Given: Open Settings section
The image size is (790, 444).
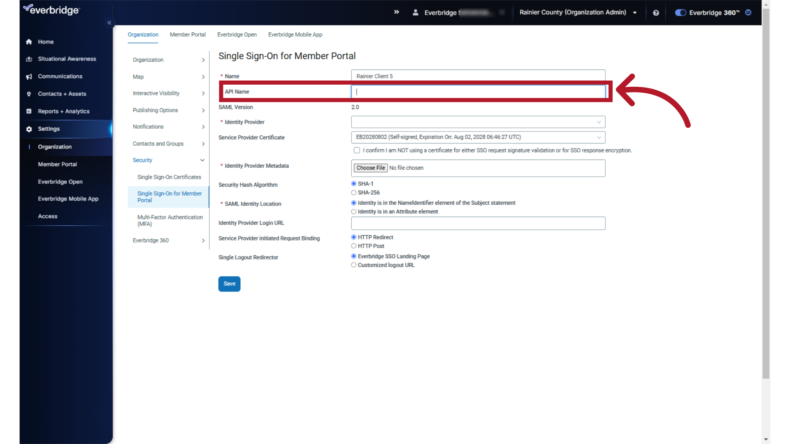Looking at the screenshot, I should point(49,129).
